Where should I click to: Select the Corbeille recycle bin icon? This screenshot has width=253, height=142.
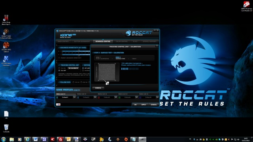[6, 128]
